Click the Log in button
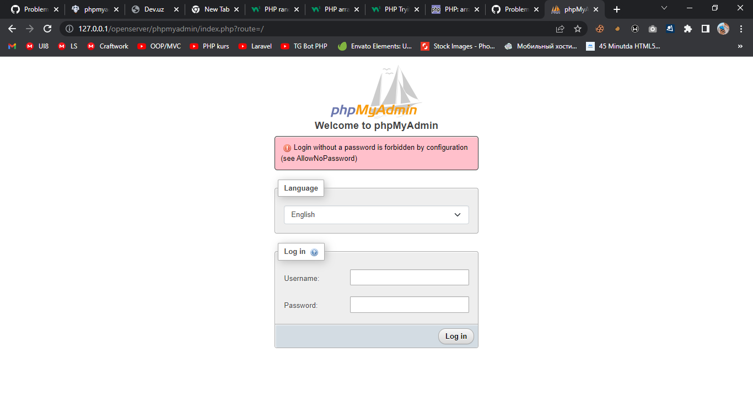This screenshot has width=753, height=401. (x=456, y=336)
